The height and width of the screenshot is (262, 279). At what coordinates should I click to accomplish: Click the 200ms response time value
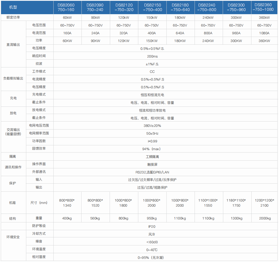pos(152,56)
